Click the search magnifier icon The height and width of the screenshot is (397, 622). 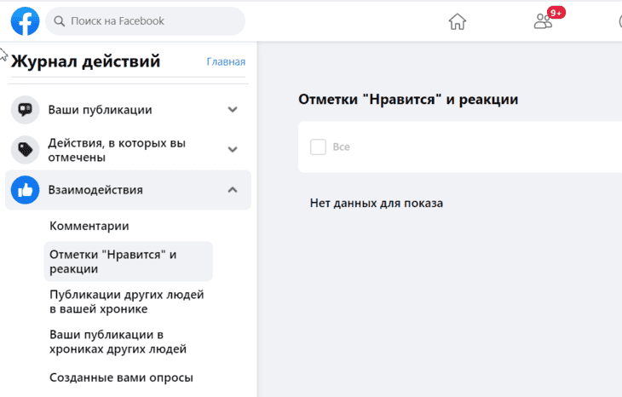point(59,21)
